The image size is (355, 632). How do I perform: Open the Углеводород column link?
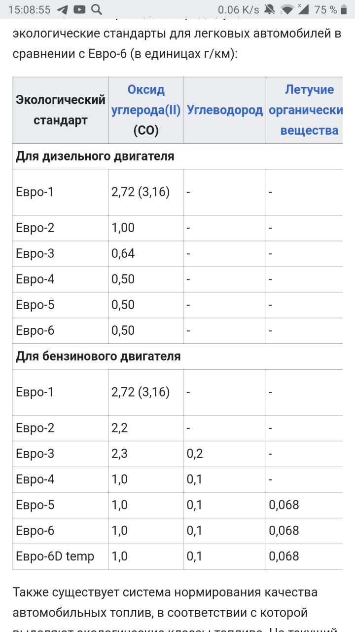pos(225,110)
